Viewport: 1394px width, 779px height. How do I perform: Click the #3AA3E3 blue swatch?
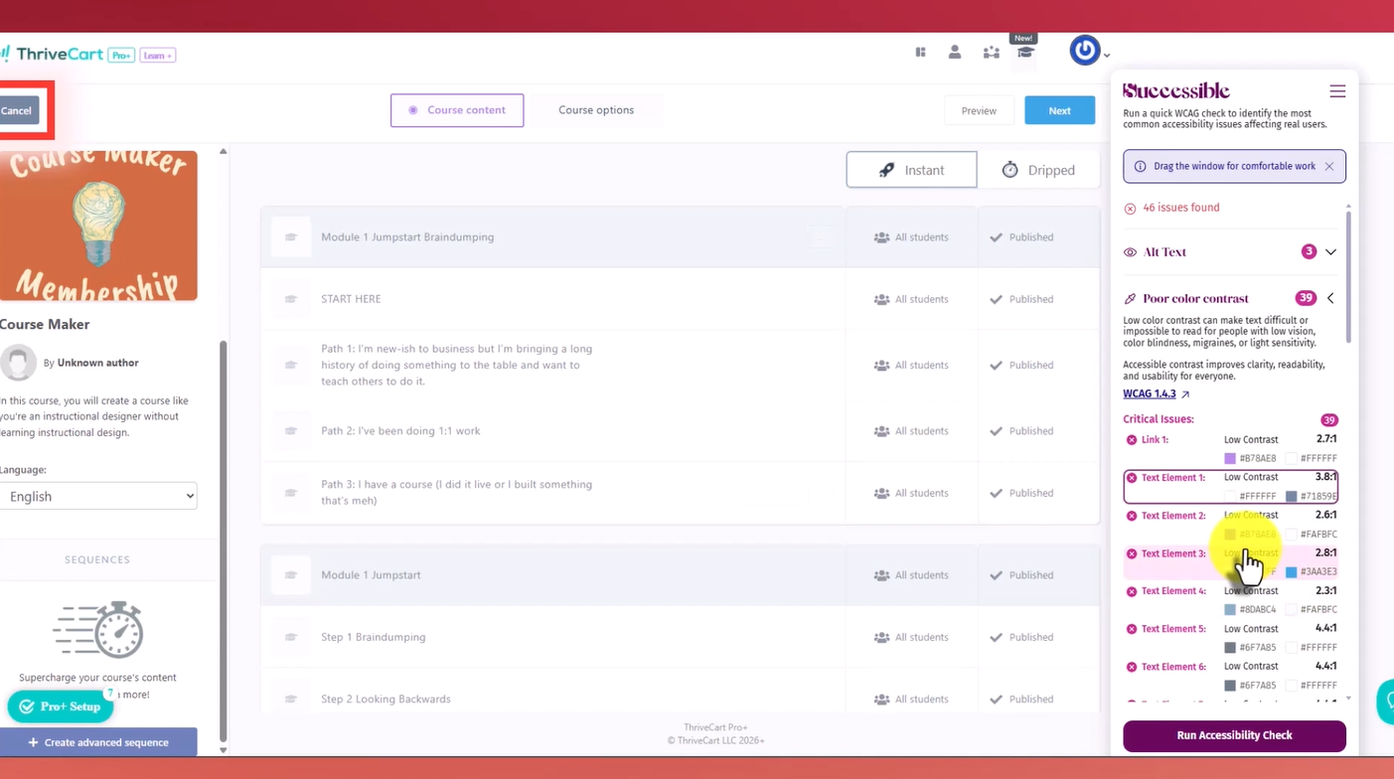[1292, 571]
